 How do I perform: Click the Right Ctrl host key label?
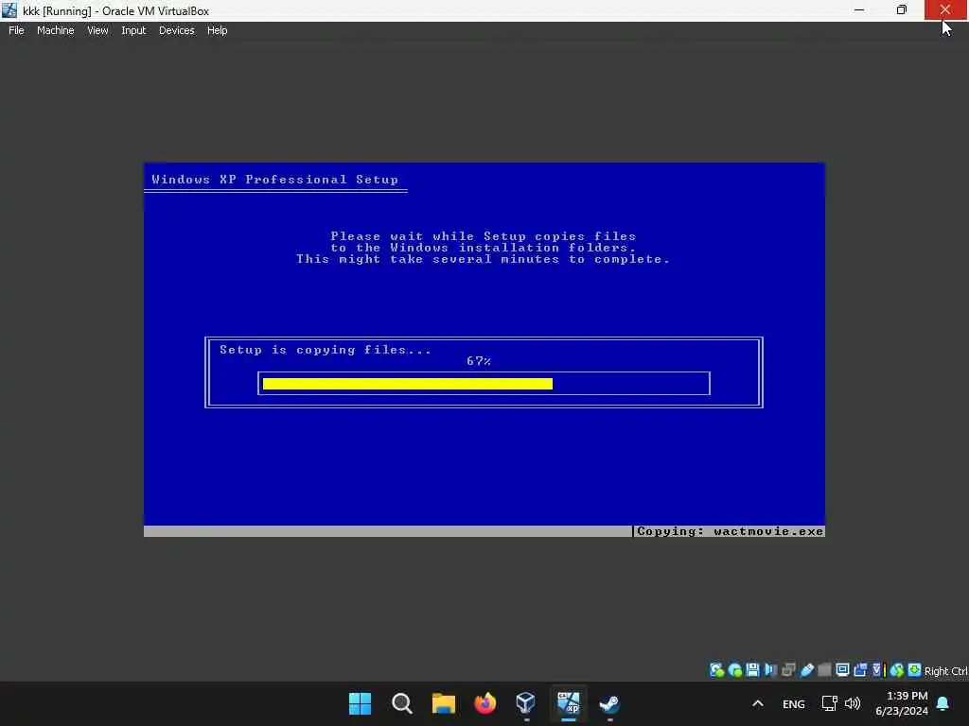946,671
